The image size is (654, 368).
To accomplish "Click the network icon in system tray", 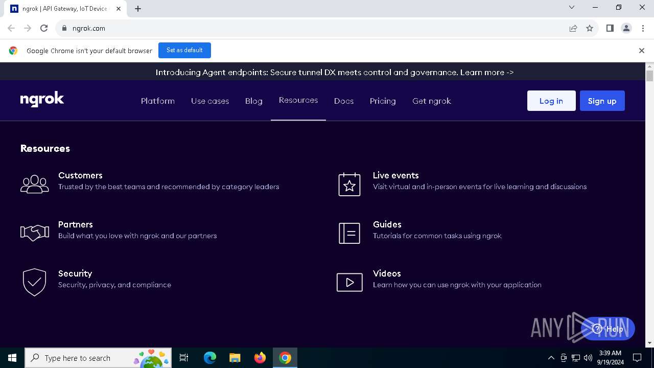I will [576, 358].
